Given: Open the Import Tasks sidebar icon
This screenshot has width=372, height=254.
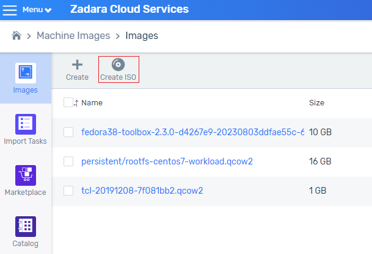Looking at the screenshot, I should pyautogui.click(x=26, y=124).
